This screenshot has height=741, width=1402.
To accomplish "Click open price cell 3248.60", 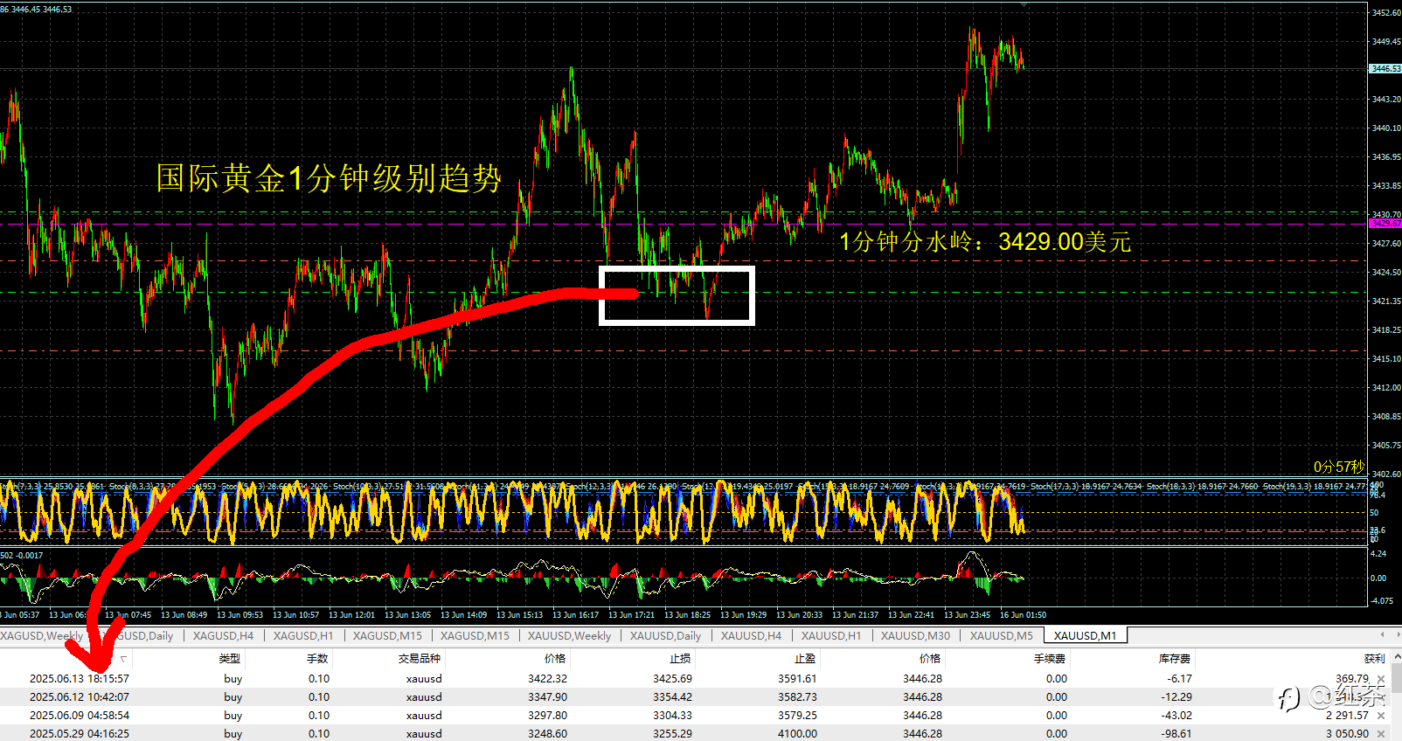I will point(547,734).
